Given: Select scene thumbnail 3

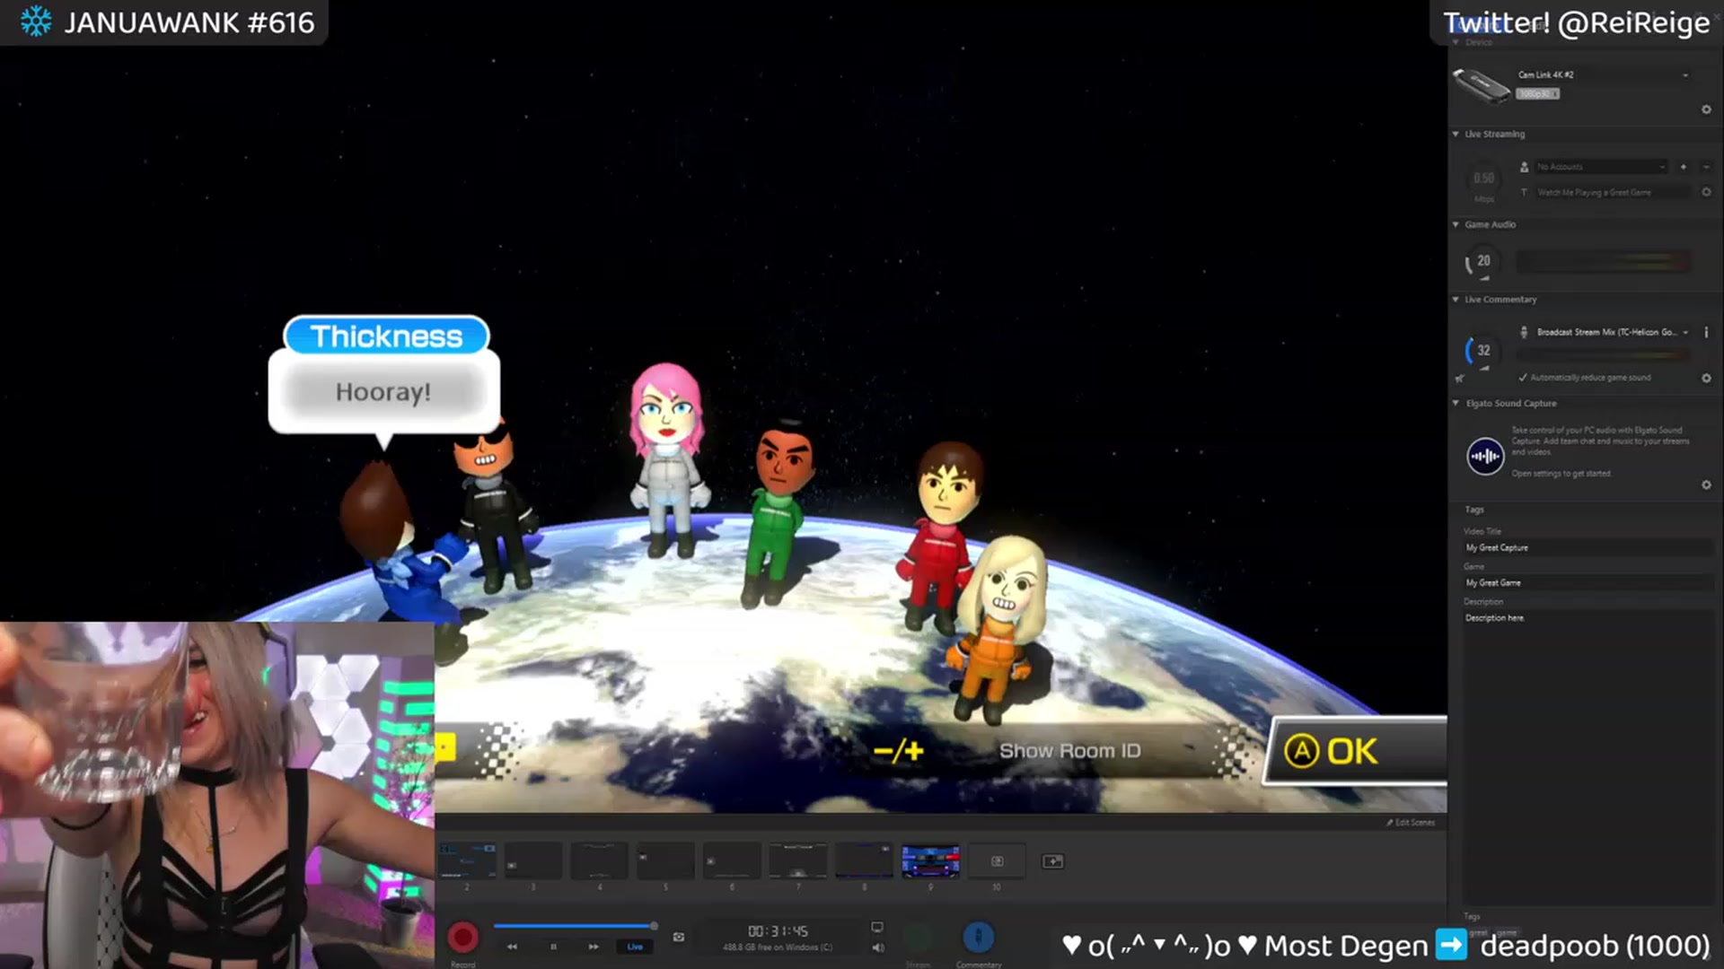Looking at the screenshot, I should click(x=533, y=860).
